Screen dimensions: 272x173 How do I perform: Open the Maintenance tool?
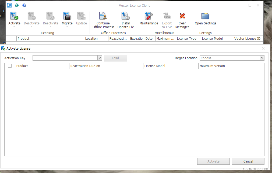[x=149, y=16]
